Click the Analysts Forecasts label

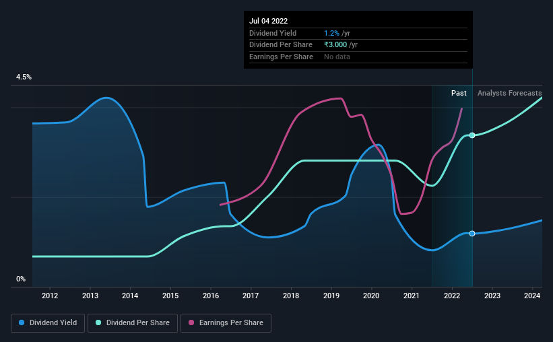510,93
